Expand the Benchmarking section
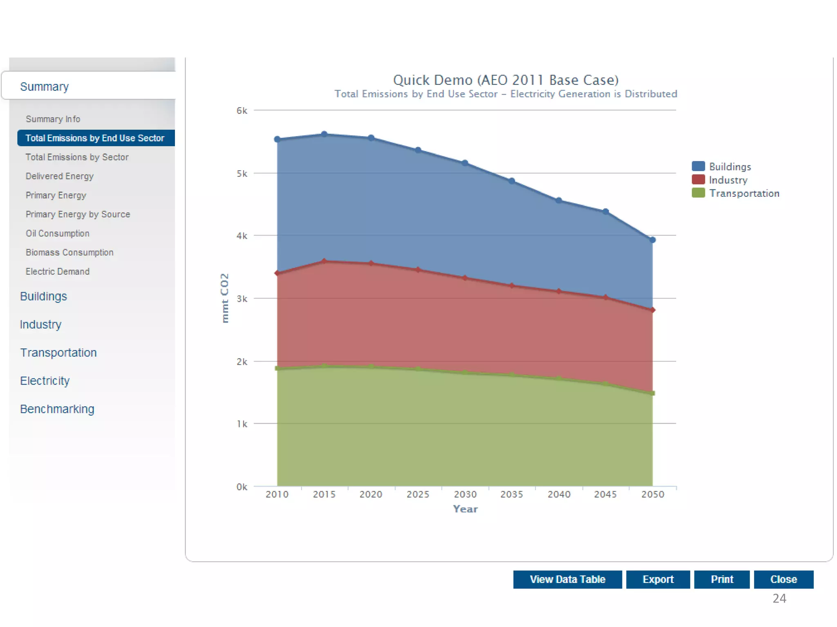Image resolution: width=837 pixels, height=627 pixels. [57, 409]
